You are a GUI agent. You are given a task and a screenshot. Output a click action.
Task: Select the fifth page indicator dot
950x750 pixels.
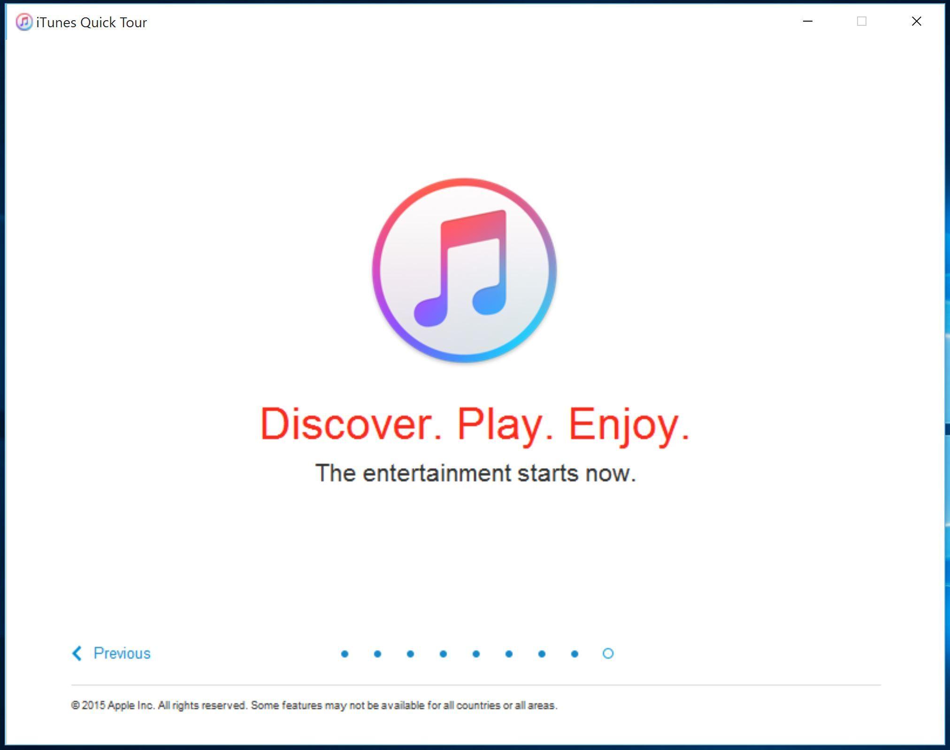coord(476,654)
